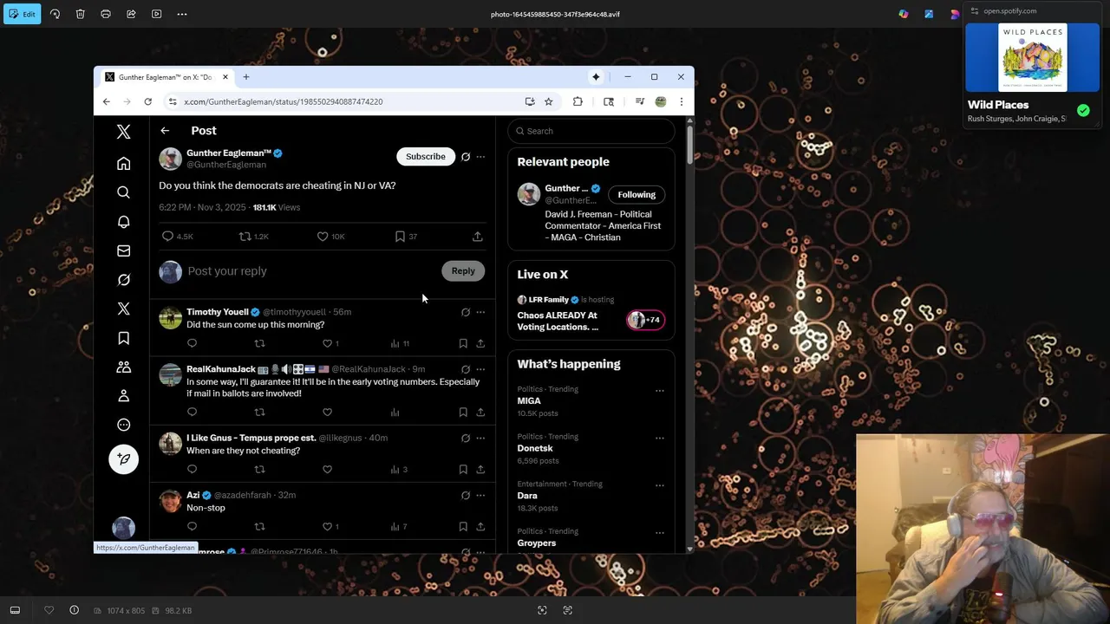The height and width of the screenshot is (624, 1110).
Task: Click Following button for Gunther
Action: coord(637,195)
